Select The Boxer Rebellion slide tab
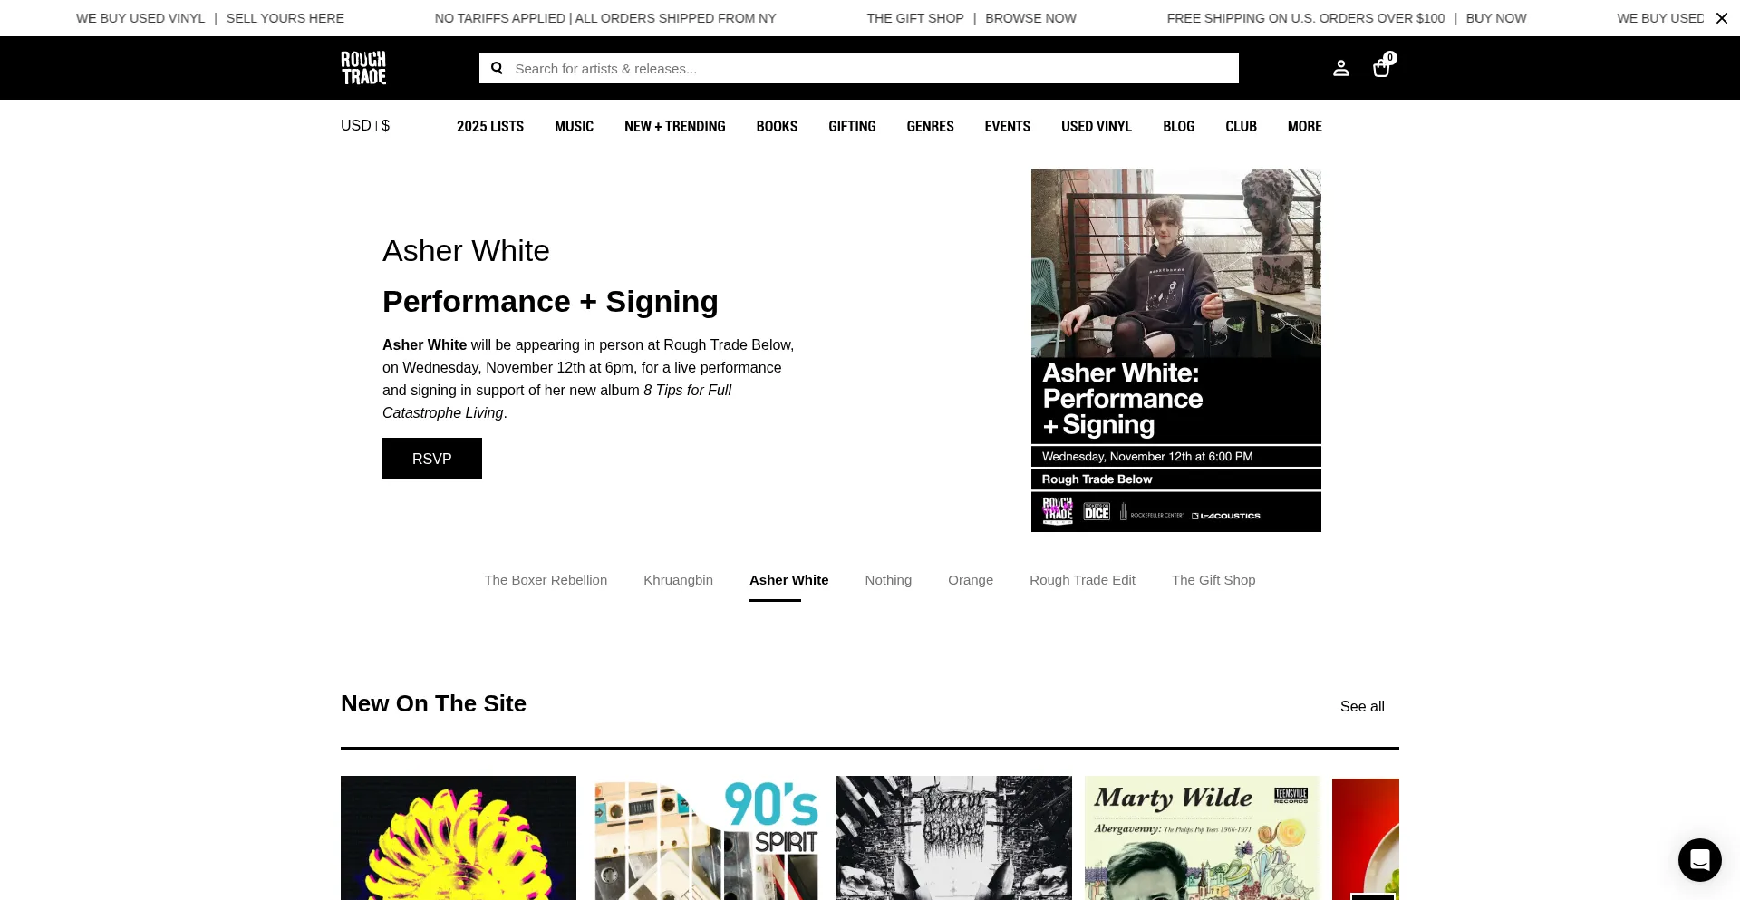The width and height of the screenshot is (1740, 900). (546, 580)
